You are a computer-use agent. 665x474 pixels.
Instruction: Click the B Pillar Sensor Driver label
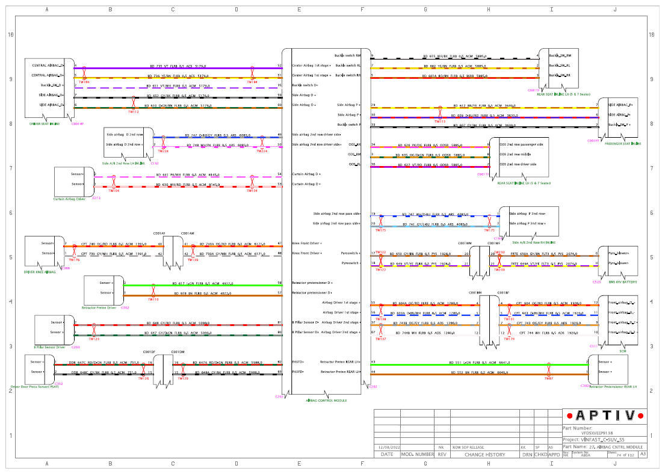pyautogui.click(x=49, y=347)
